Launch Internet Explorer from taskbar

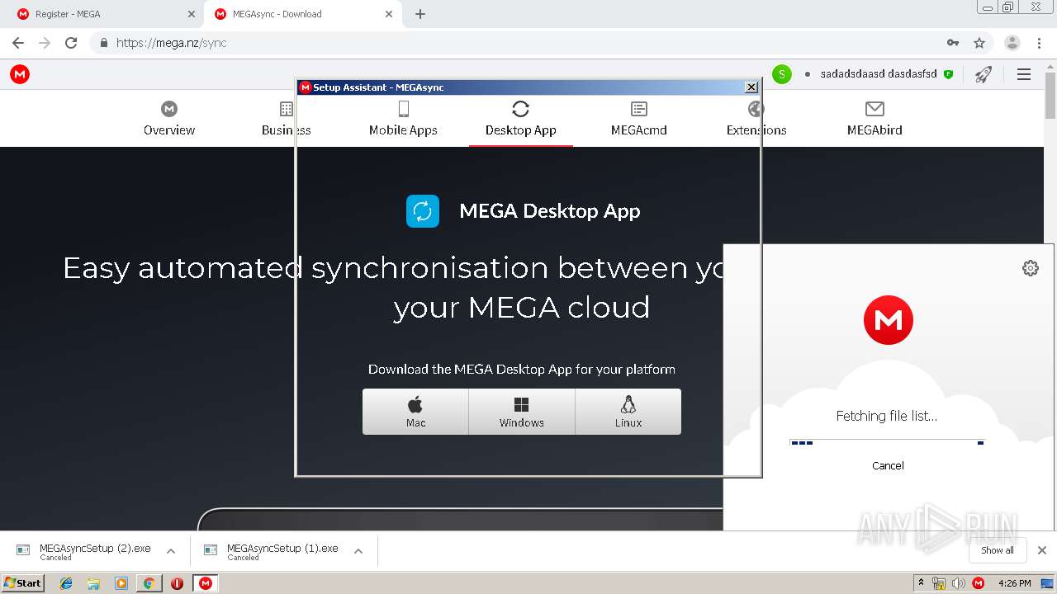[66, 583]
